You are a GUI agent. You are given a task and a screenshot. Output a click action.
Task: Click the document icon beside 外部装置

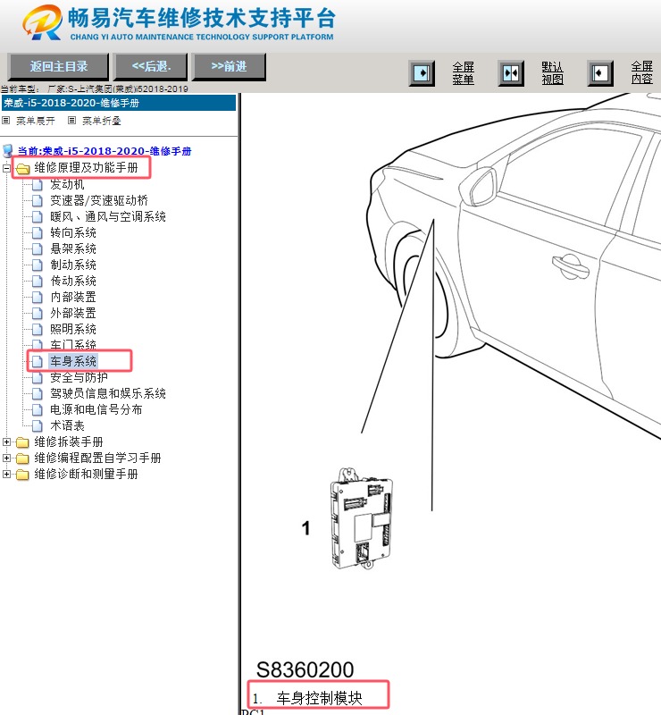pos(38,314)
